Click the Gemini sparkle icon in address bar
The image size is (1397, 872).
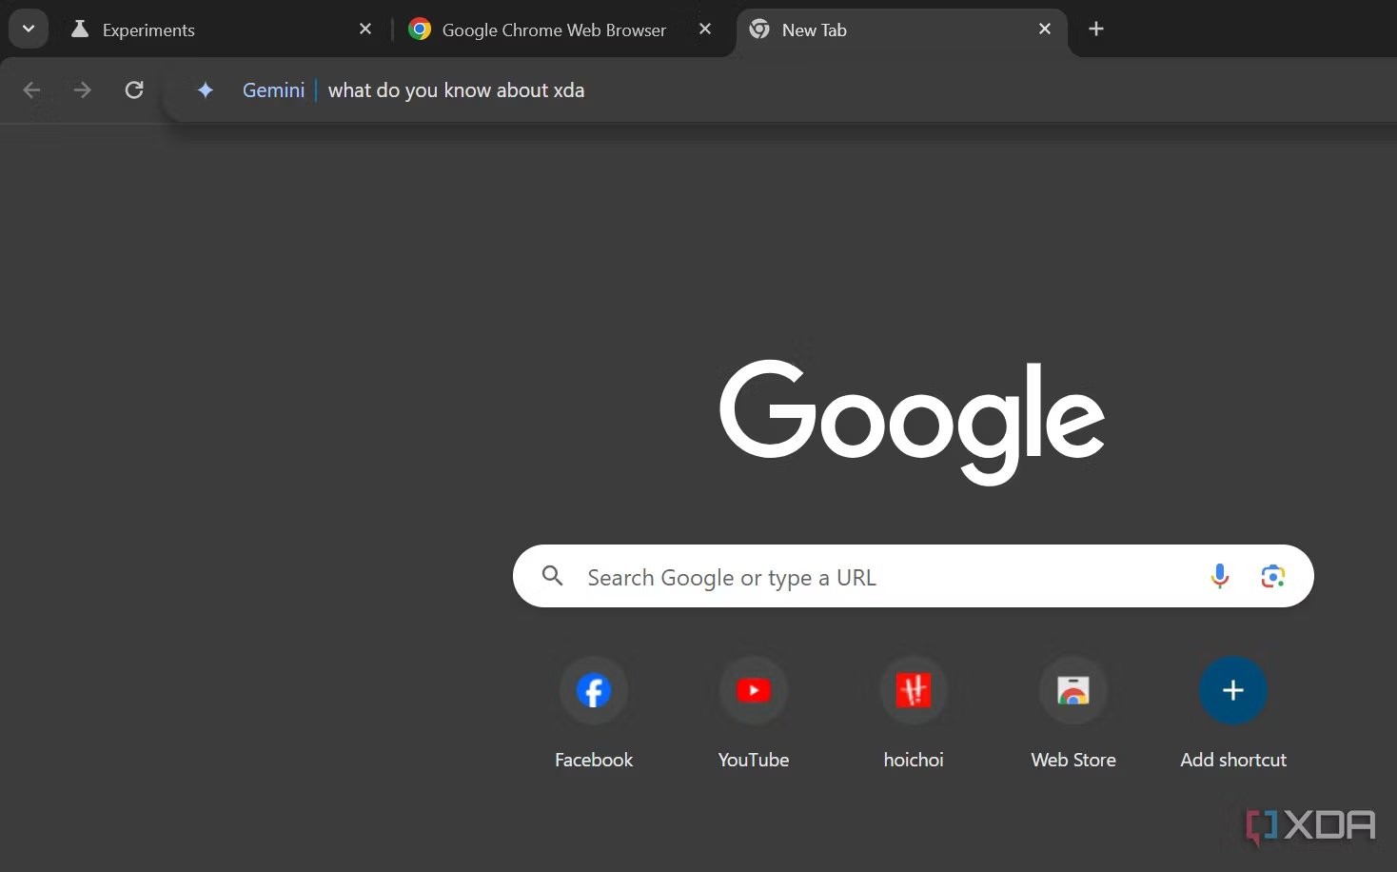(x=206, y=90)
